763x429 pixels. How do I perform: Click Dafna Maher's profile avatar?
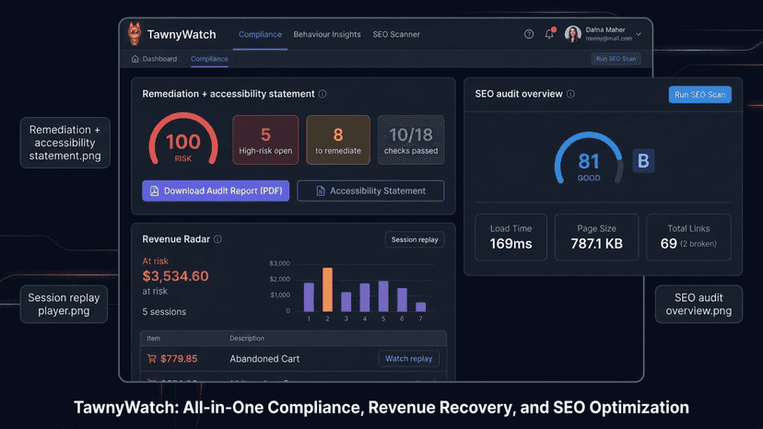[573, 34]
